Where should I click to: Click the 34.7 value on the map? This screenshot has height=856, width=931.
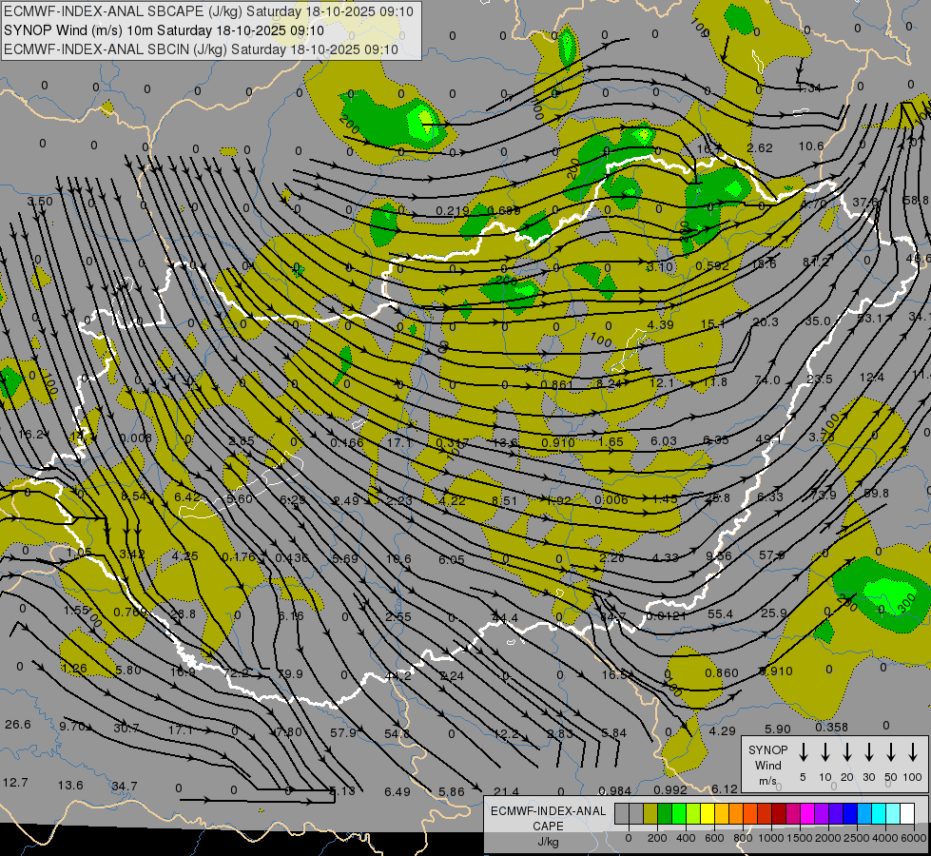pyautogui.click(x=124, y=786)
